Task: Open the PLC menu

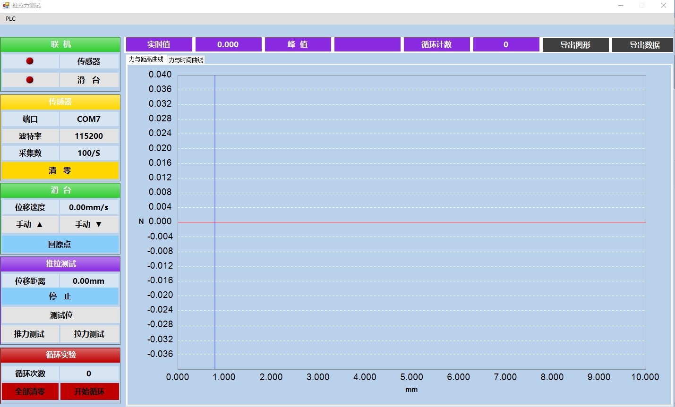Action: click(x=10, y=19)
